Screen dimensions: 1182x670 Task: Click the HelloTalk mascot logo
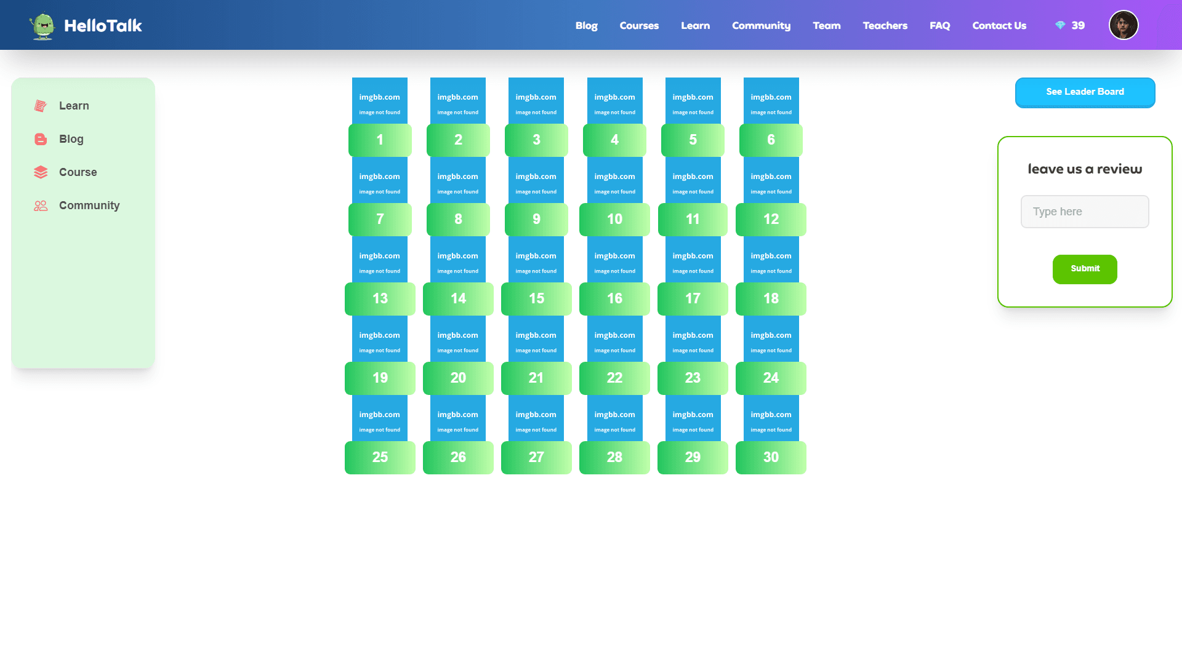[41, 25]
